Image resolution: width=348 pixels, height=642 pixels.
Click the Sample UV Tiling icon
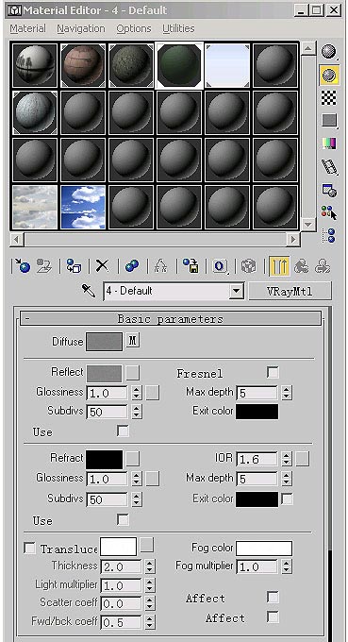[329, 121]
